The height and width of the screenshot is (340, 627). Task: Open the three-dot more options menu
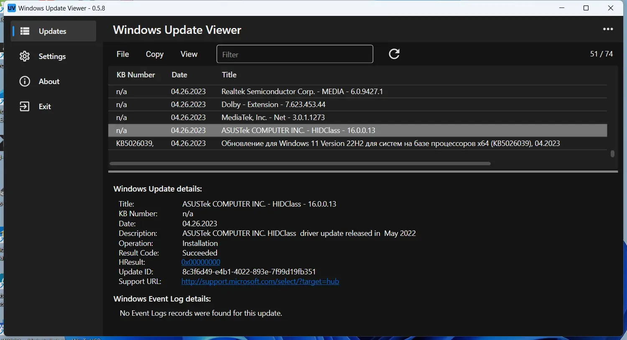(x=608, y=29)
